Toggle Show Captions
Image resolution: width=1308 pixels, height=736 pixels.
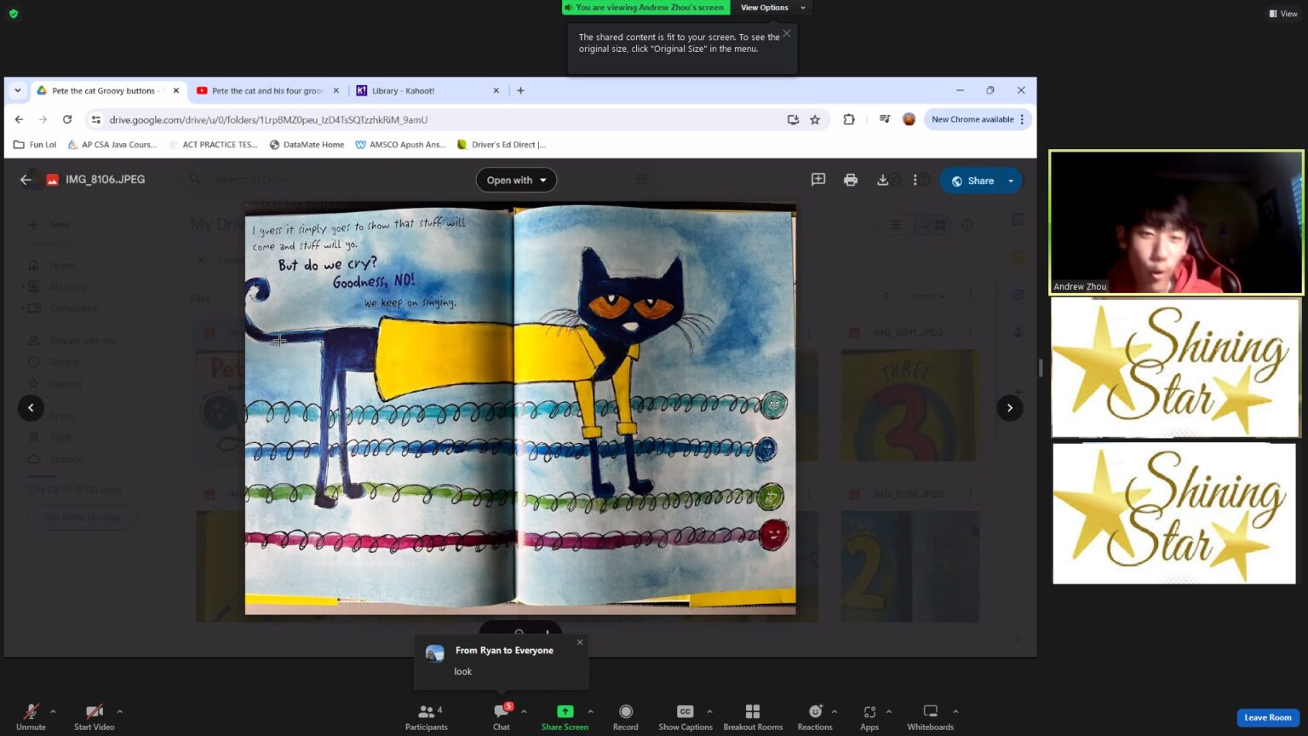pos(685,716)
